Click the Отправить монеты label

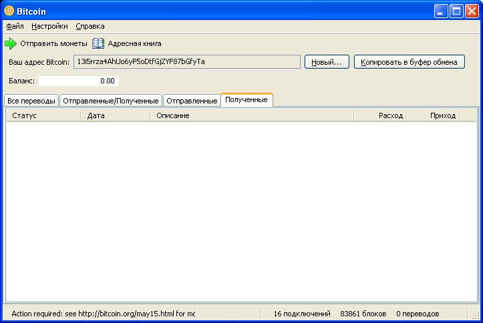tap(53, 43)
